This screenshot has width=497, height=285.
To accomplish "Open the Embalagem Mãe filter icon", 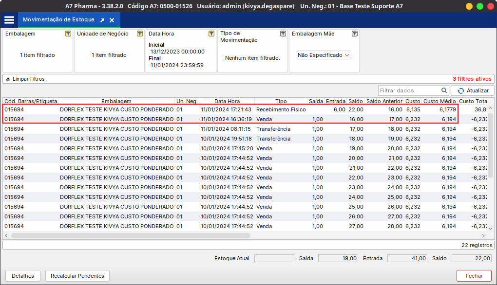I will coord(355,34).
